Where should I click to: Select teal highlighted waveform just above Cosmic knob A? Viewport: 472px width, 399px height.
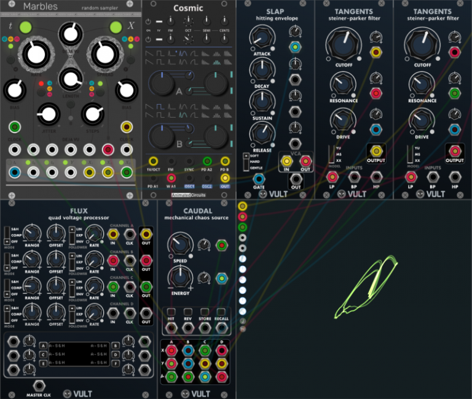pos(217,62)
